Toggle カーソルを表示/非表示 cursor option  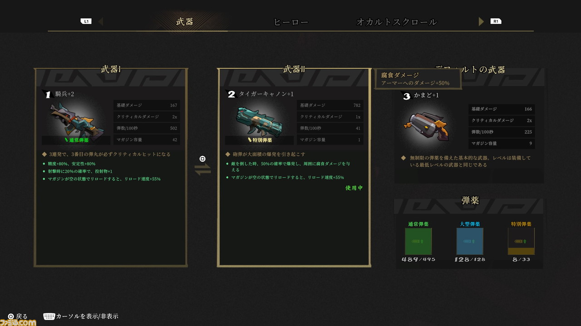87,316
